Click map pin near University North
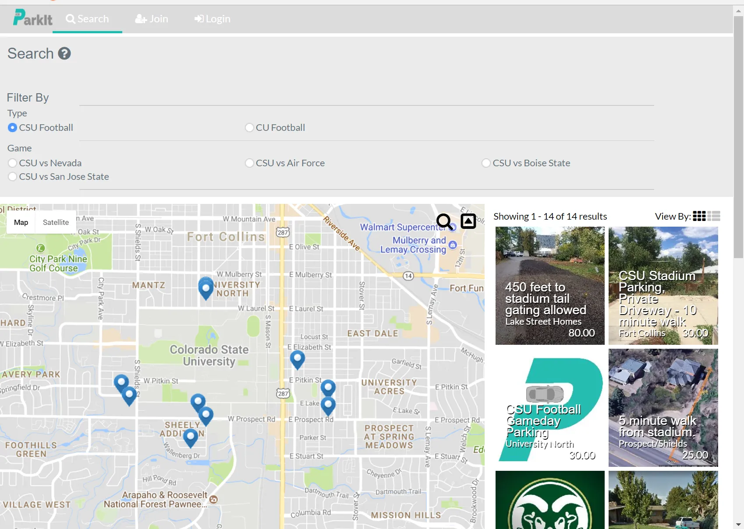Screen dimensions: 744x529 pos(206,289)
